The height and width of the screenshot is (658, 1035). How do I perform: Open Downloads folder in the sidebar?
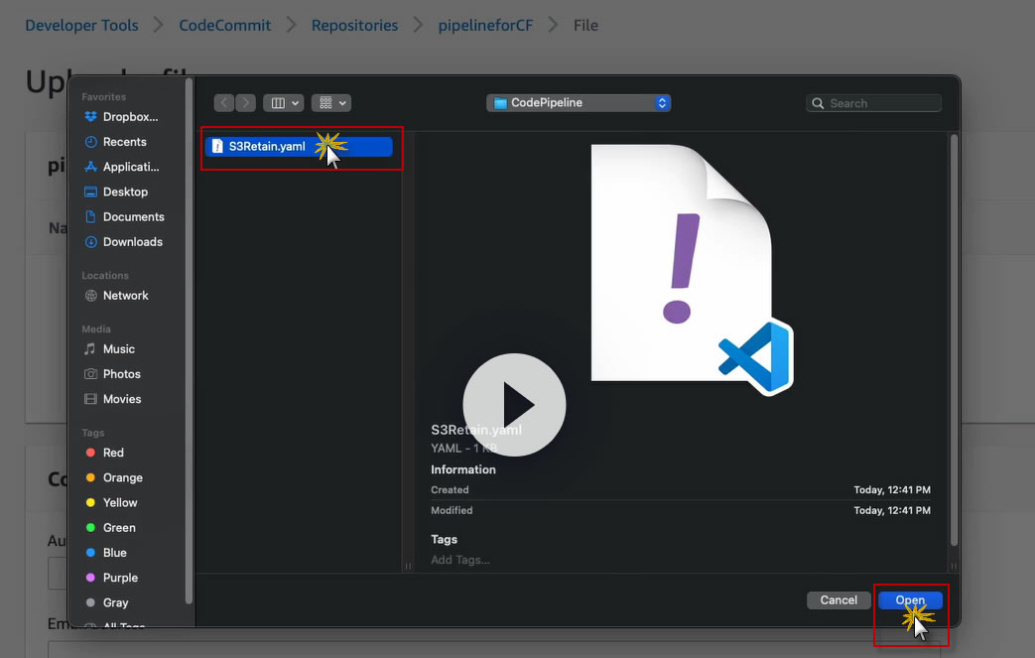tap(124, 242)
